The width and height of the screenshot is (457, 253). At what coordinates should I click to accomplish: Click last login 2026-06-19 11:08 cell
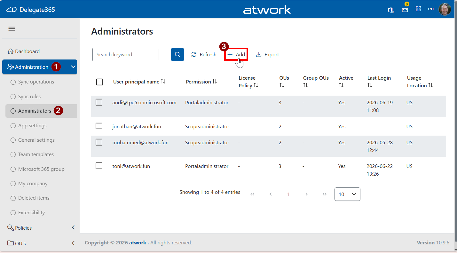tap(380, 106)
